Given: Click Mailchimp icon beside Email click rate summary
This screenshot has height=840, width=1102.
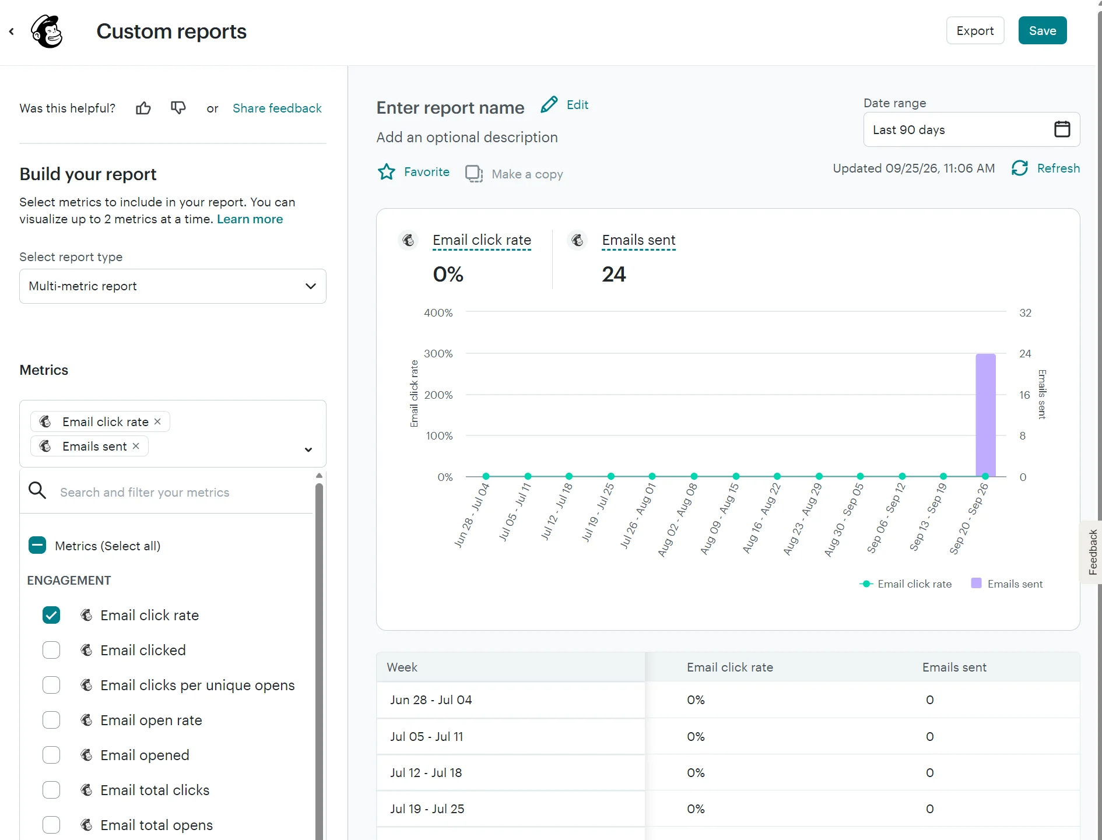Looking at the screenshot, I should 409,240.
